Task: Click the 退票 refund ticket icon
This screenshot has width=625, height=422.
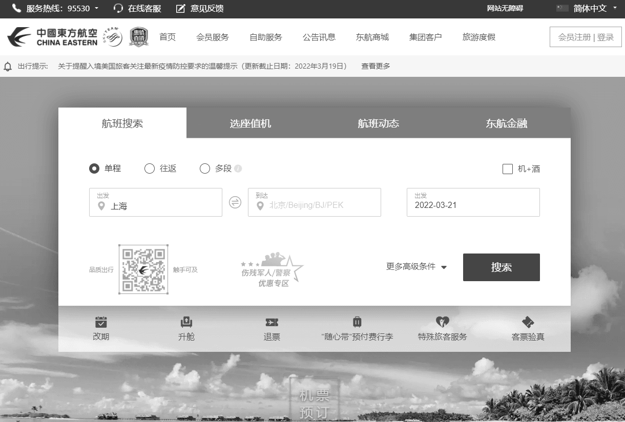Action: click(272, 322)
